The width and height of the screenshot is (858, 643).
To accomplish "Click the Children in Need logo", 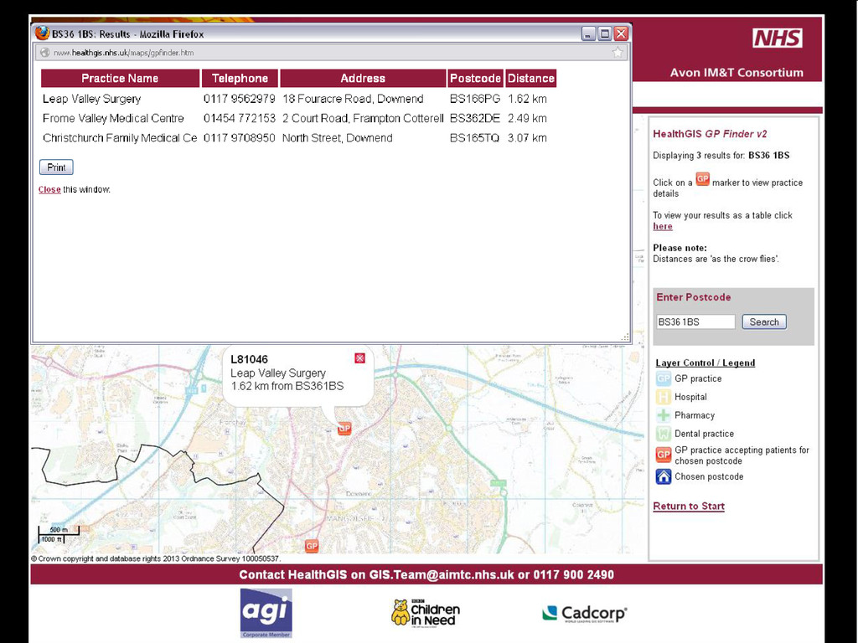I will coord(426,612).
